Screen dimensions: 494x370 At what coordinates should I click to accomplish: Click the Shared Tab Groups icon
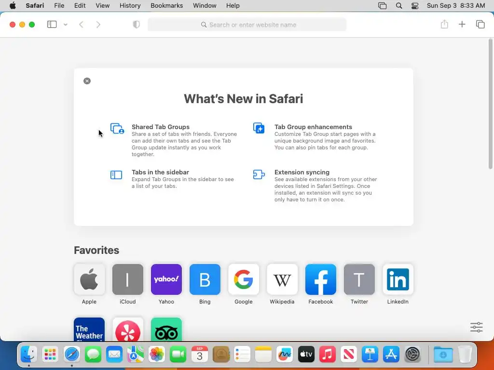pos(117,128)
